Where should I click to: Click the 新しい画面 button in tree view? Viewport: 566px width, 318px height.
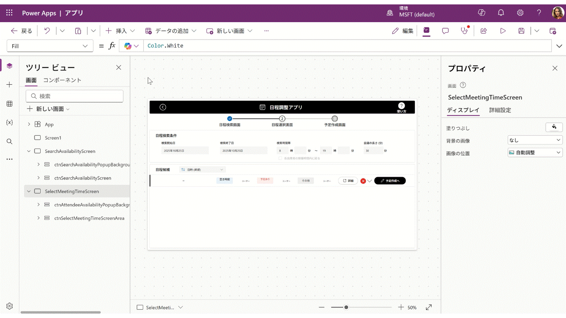[48, 109]
